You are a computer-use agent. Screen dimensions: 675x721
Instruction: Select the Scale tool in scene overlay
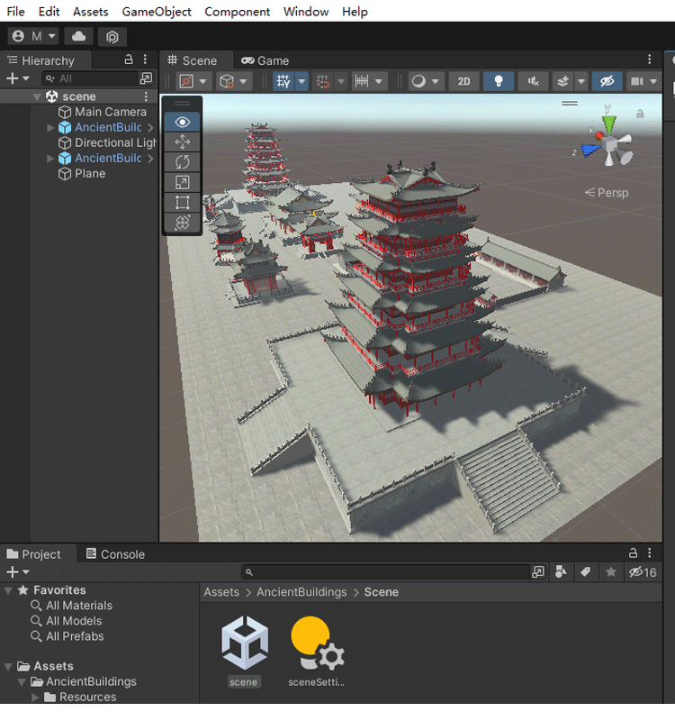pyautogui.click(x=183, y=182)
